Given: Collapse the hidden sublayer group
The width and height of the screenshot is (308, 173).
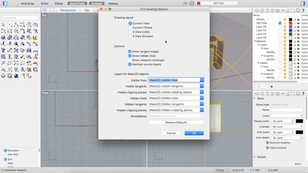Looking at the screenshot, I should (x=258, y=63).
